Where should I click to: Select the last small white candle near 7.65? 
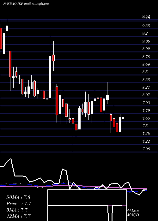pos(123,118)
